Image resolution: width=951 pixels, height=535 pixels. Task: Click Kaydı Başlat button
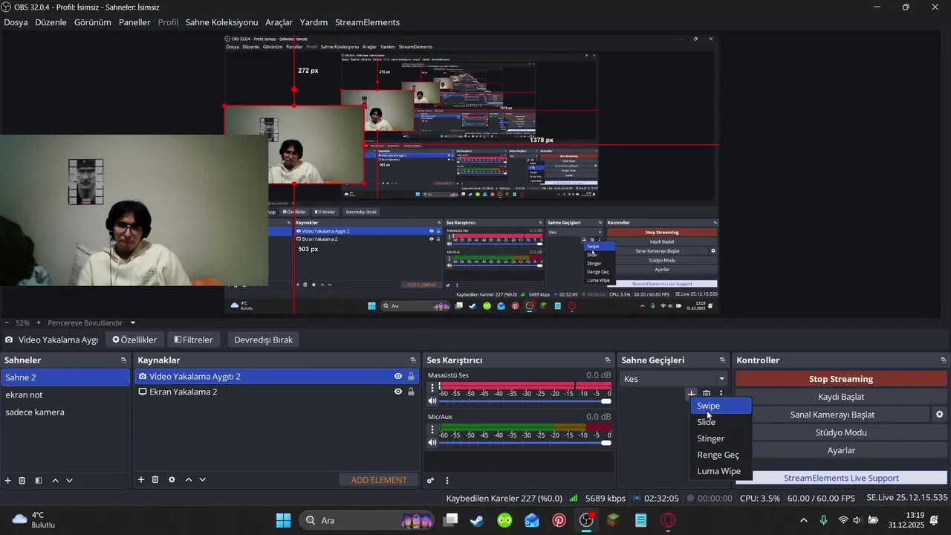[841, 397]
